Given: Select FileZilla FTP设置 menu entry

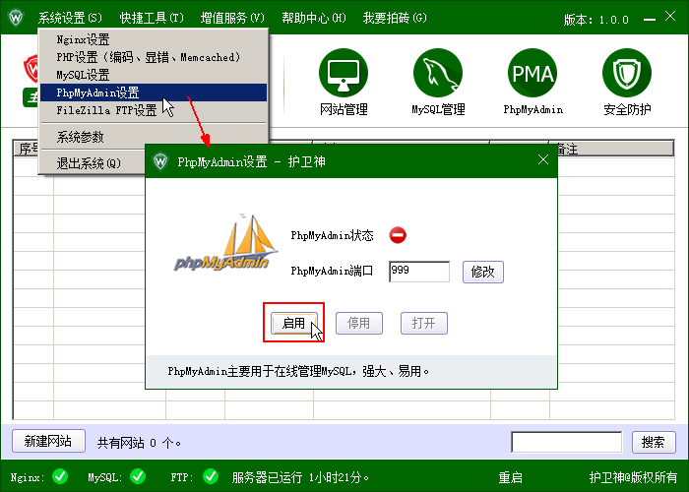Looking at the screenshot, I should click(154, 110).
